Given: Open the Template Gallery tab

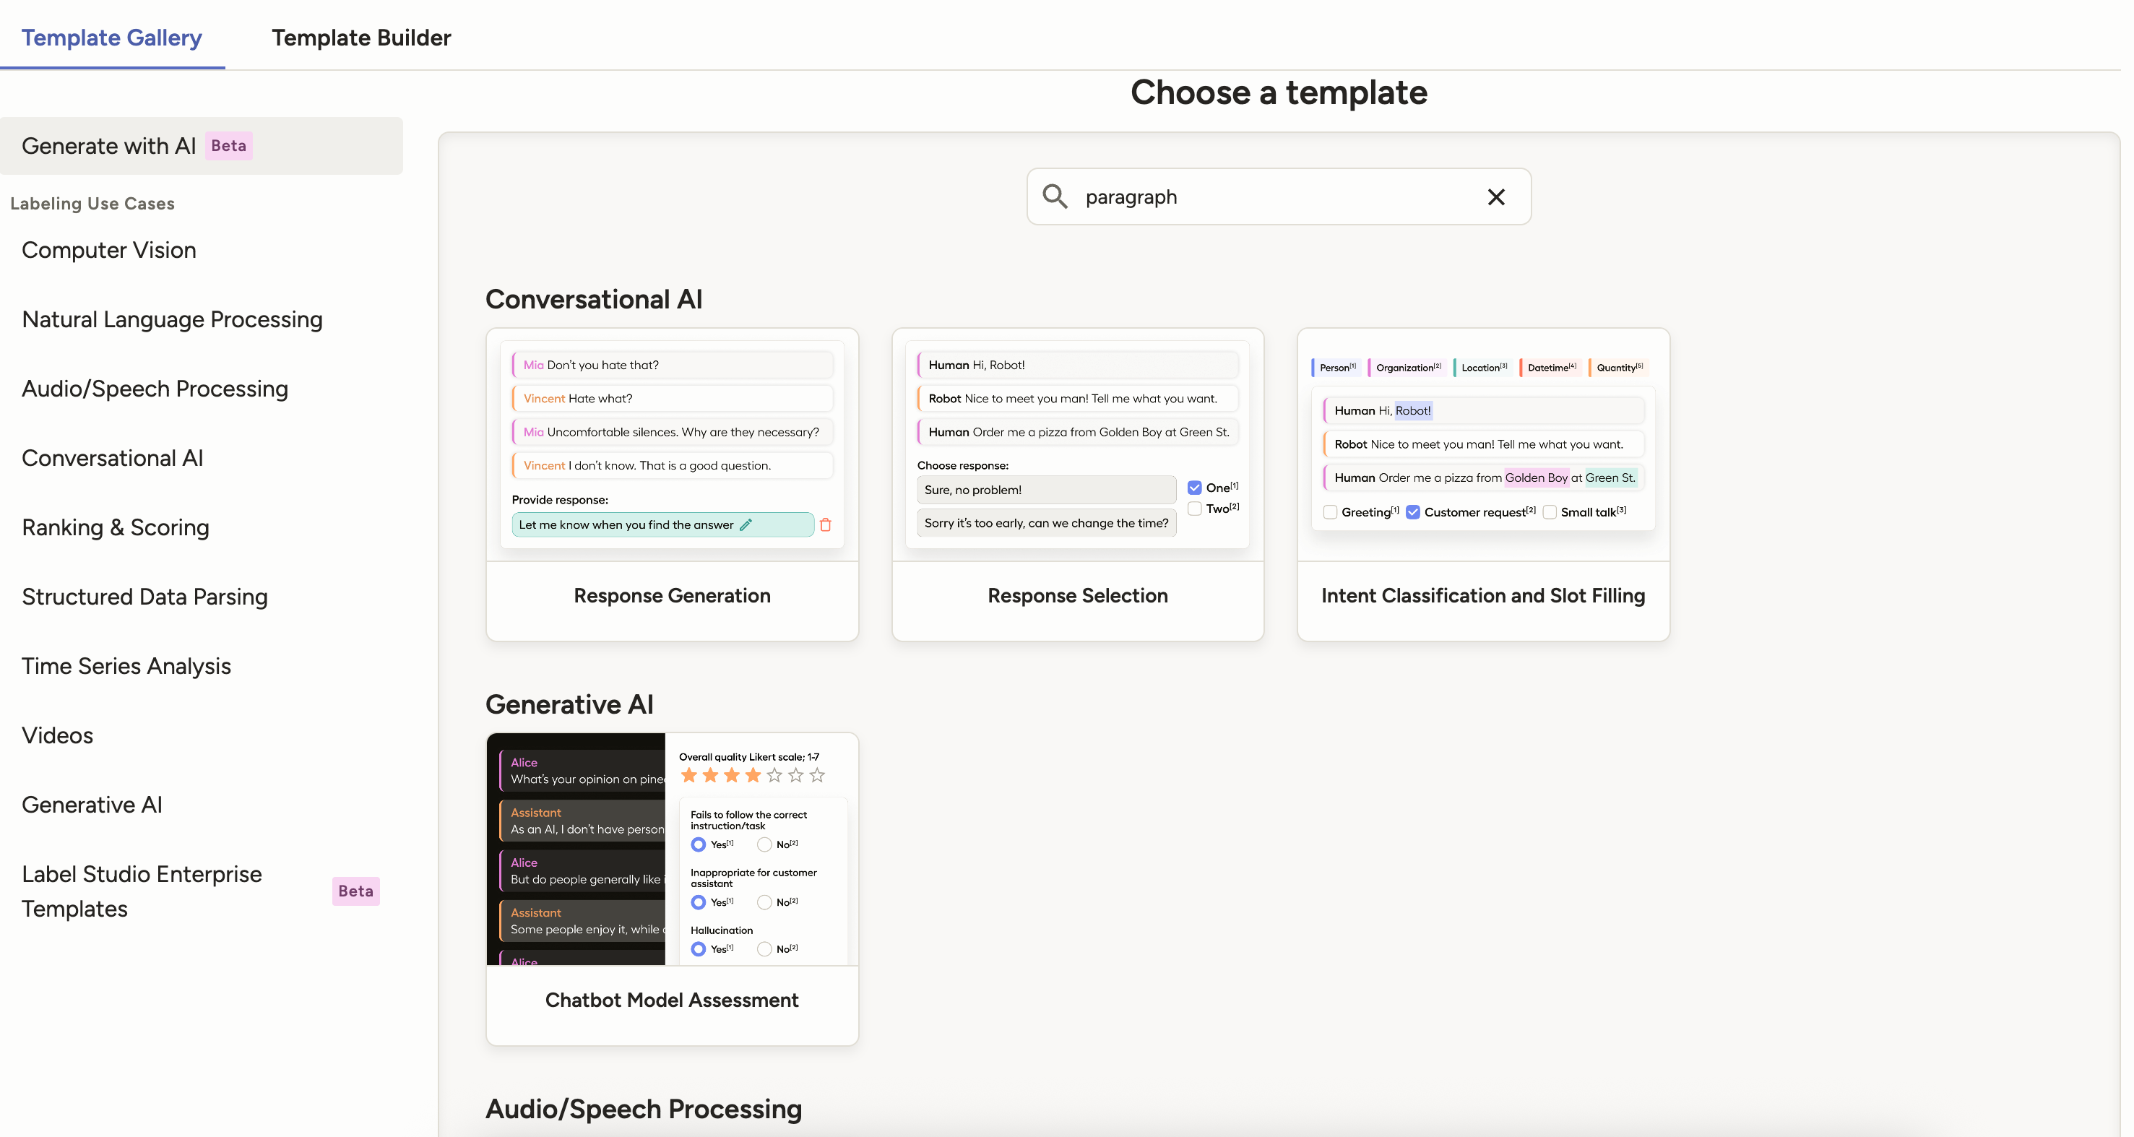Looking at the screenshot, I should click(112, 38).
